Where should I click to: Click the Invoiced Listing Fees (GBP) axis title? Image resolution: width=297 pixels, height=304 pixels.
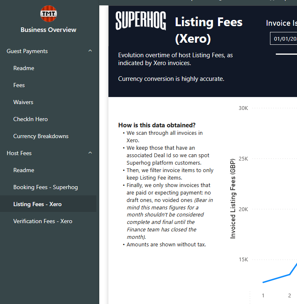point(233,198)
